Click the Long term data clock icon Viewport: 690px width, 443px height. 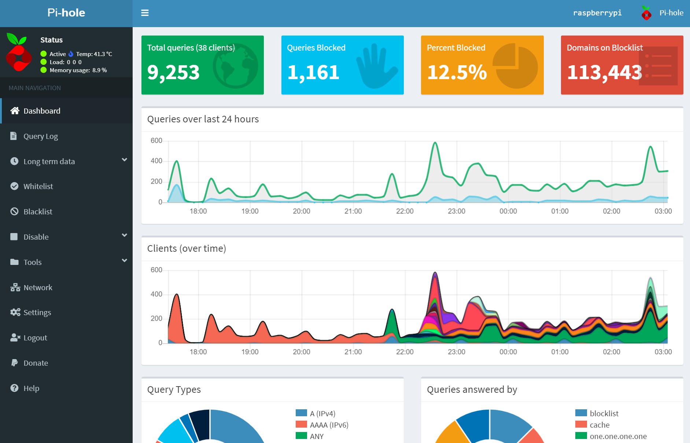(x=14, y=161)
